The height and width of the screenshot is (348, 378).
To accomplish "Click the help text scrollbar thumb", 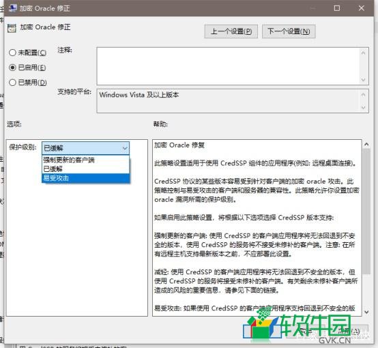I will coord(366,212).
